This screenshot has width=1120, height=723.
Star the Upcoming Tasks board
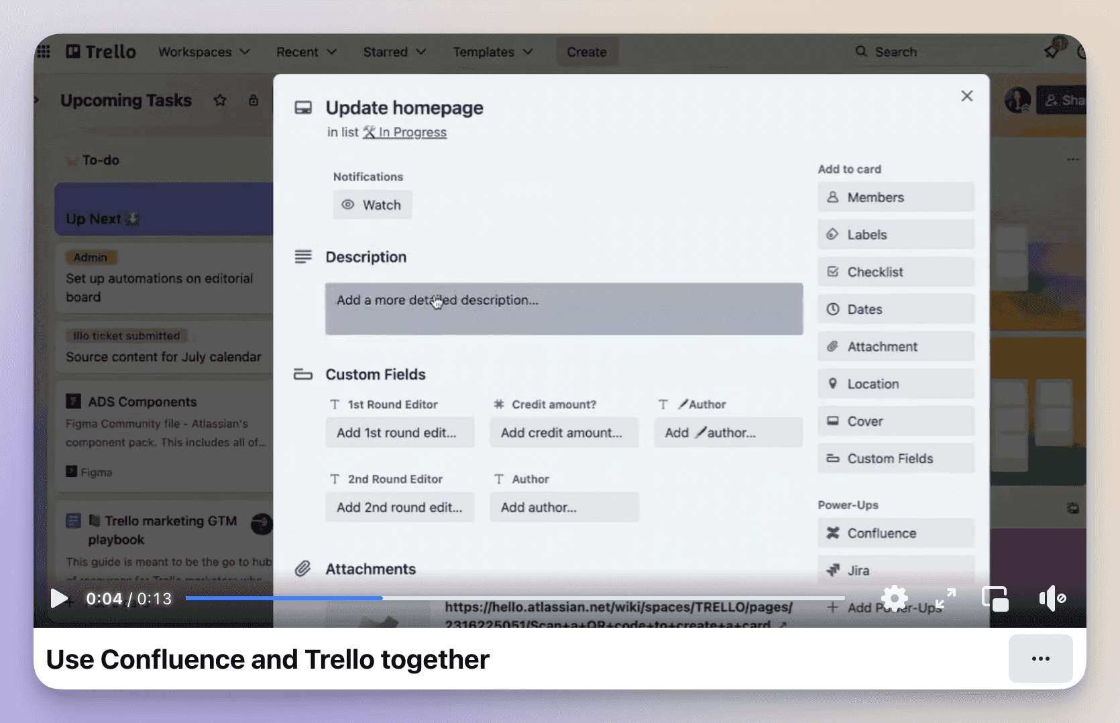(220, 101)
